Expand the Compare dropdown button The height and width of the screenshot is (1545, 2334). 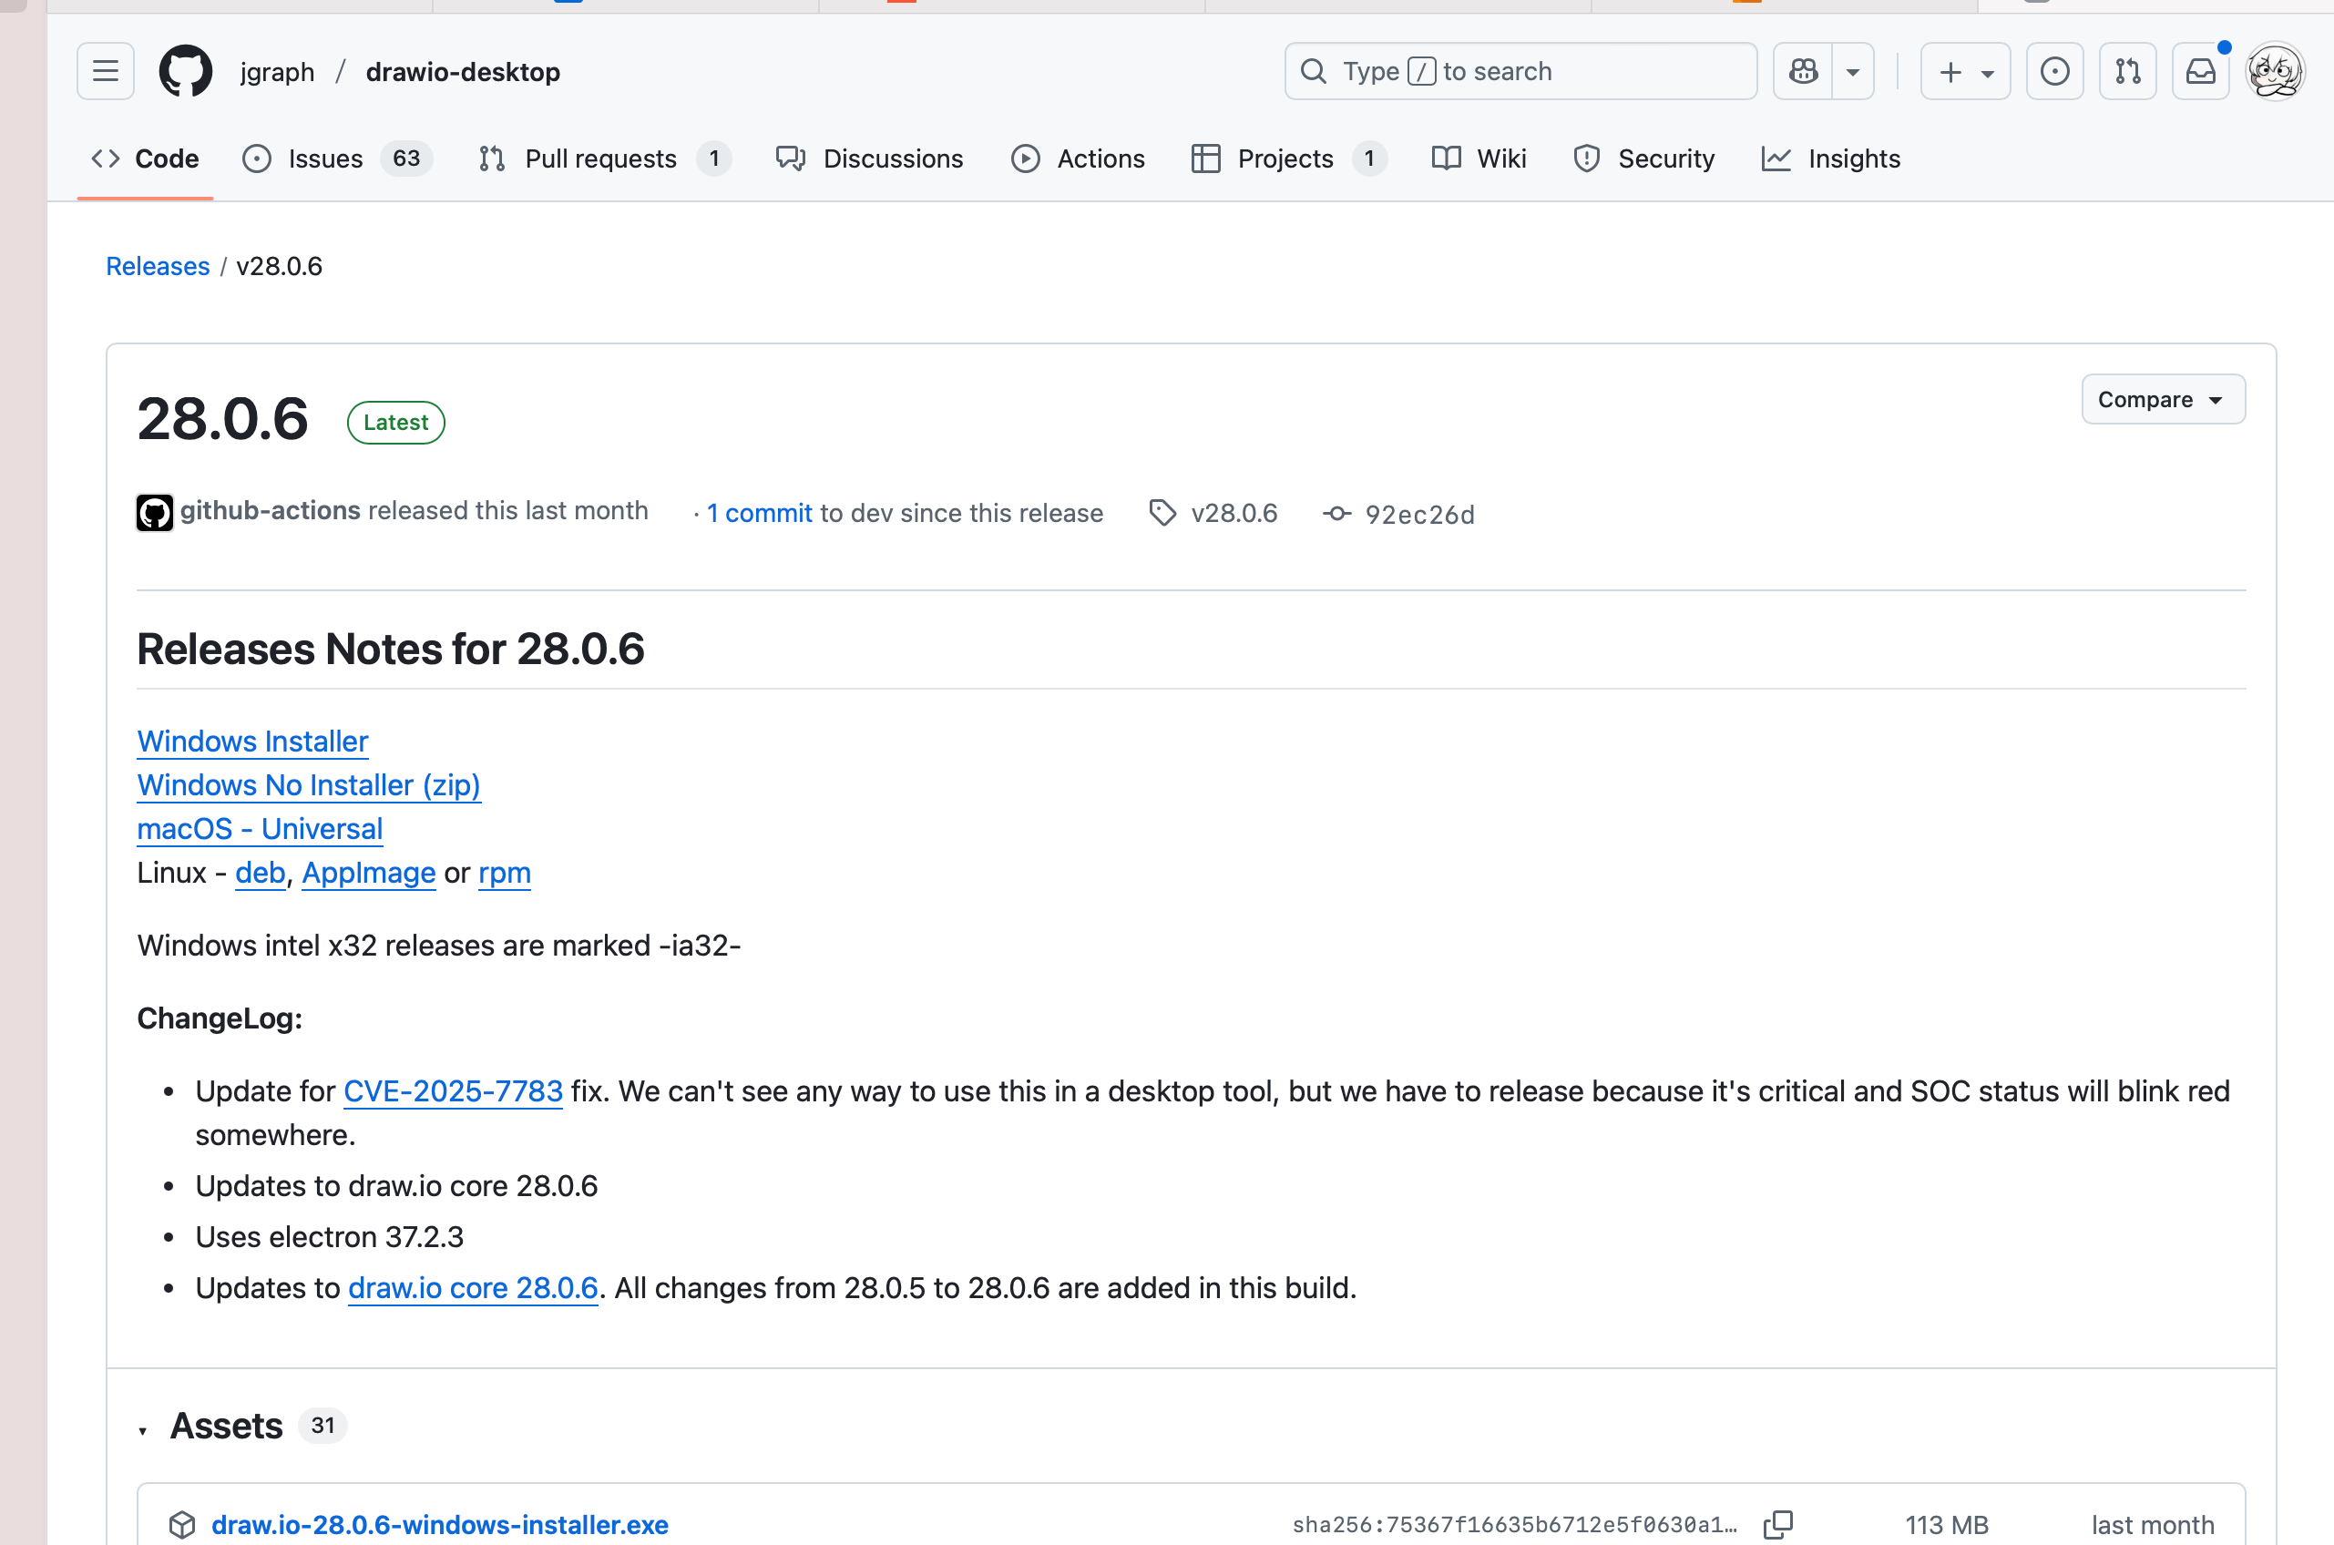click(x=2163, y=399)
